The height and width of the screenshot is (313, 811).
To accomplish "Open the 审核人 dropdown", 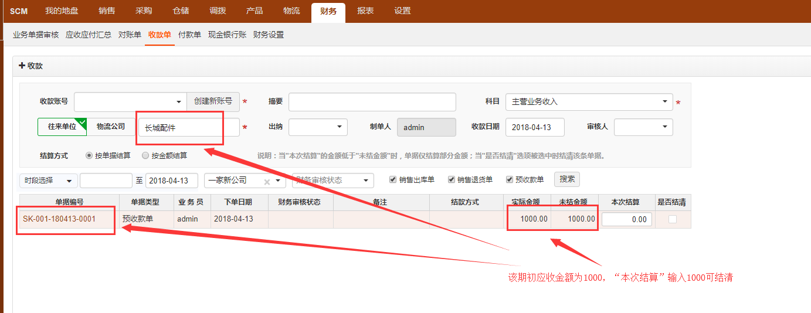I will point(643,127).
